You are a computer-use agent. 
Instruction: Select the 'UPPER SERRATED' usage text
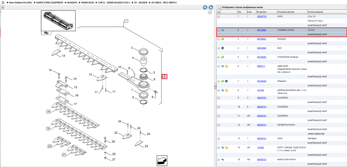coord(316,134)
